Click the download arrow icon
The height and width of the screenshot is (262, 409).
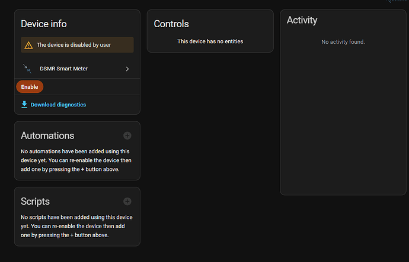[x=24, y=105]
